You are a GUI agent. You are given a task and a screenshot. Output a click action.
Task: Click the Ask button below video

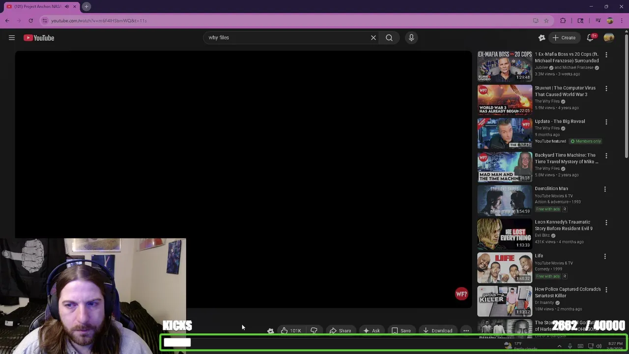coord(371,331)
